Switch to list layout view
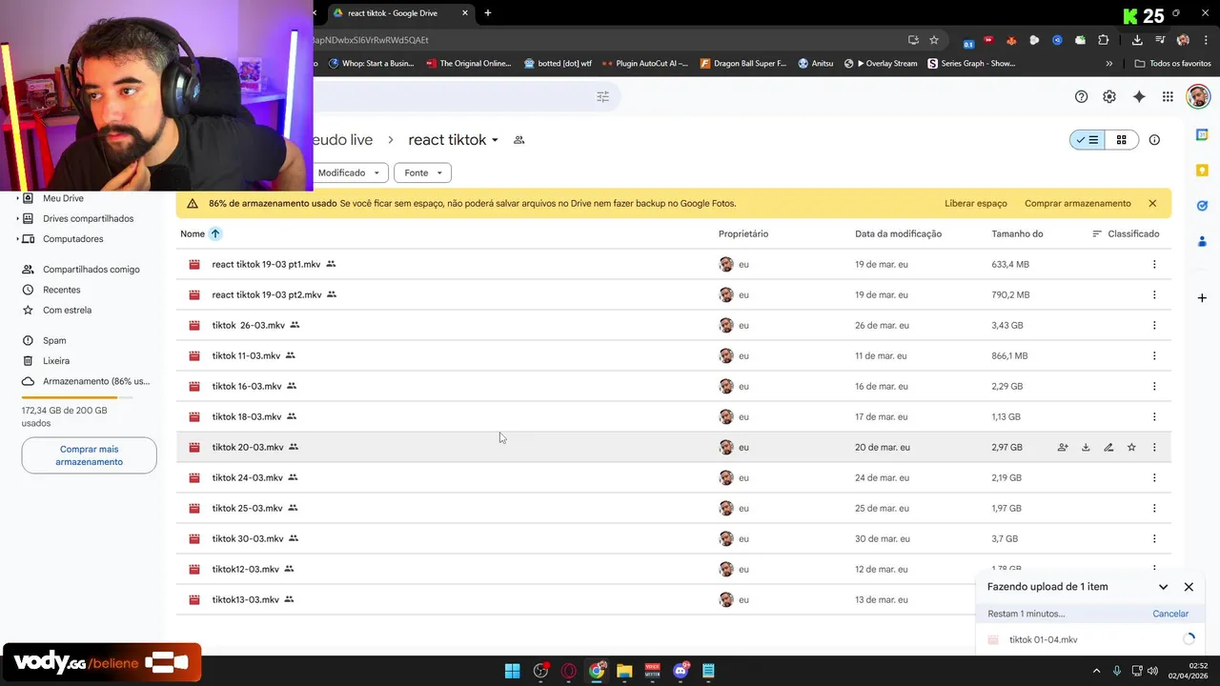 pos(1088,140)
